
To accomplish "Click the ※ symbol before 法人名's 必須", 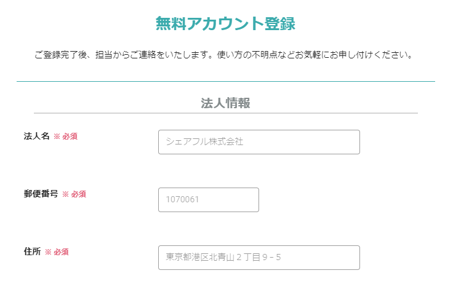I will 57,137.
